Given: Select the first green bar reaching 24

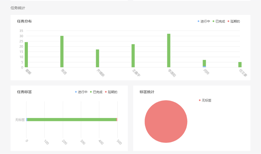Looking at the screenshot, I should tap(26, 55).
